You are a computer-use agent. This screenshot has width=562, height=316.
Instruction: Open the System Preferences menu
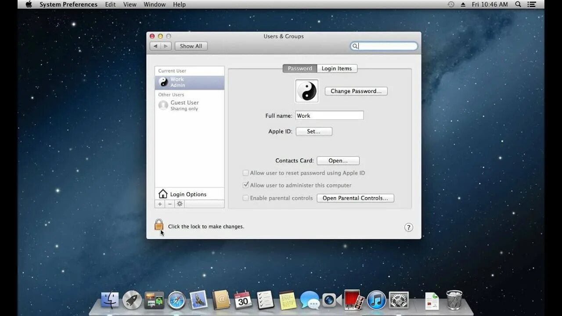[x=68, y=4]
